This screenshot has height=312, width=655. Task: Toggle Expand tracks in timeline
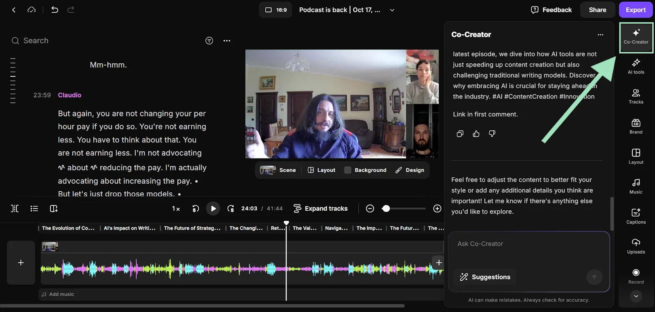321,209
